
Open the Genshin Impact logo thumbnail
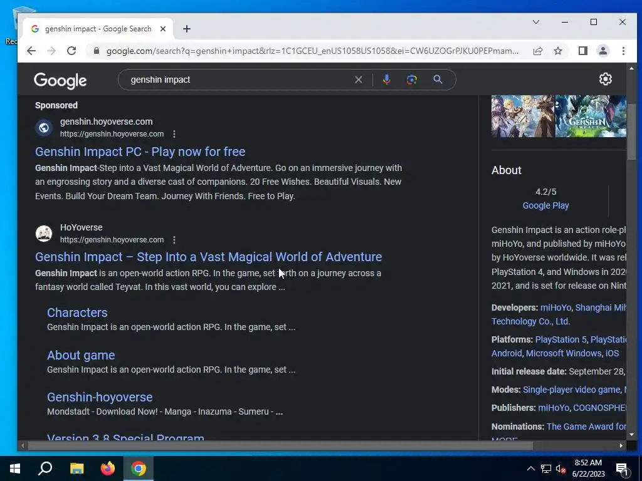pyautogui.click(x=591, y=116)
